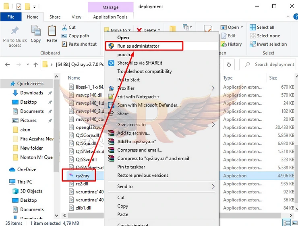Click the Size column header

coord(273,78)
